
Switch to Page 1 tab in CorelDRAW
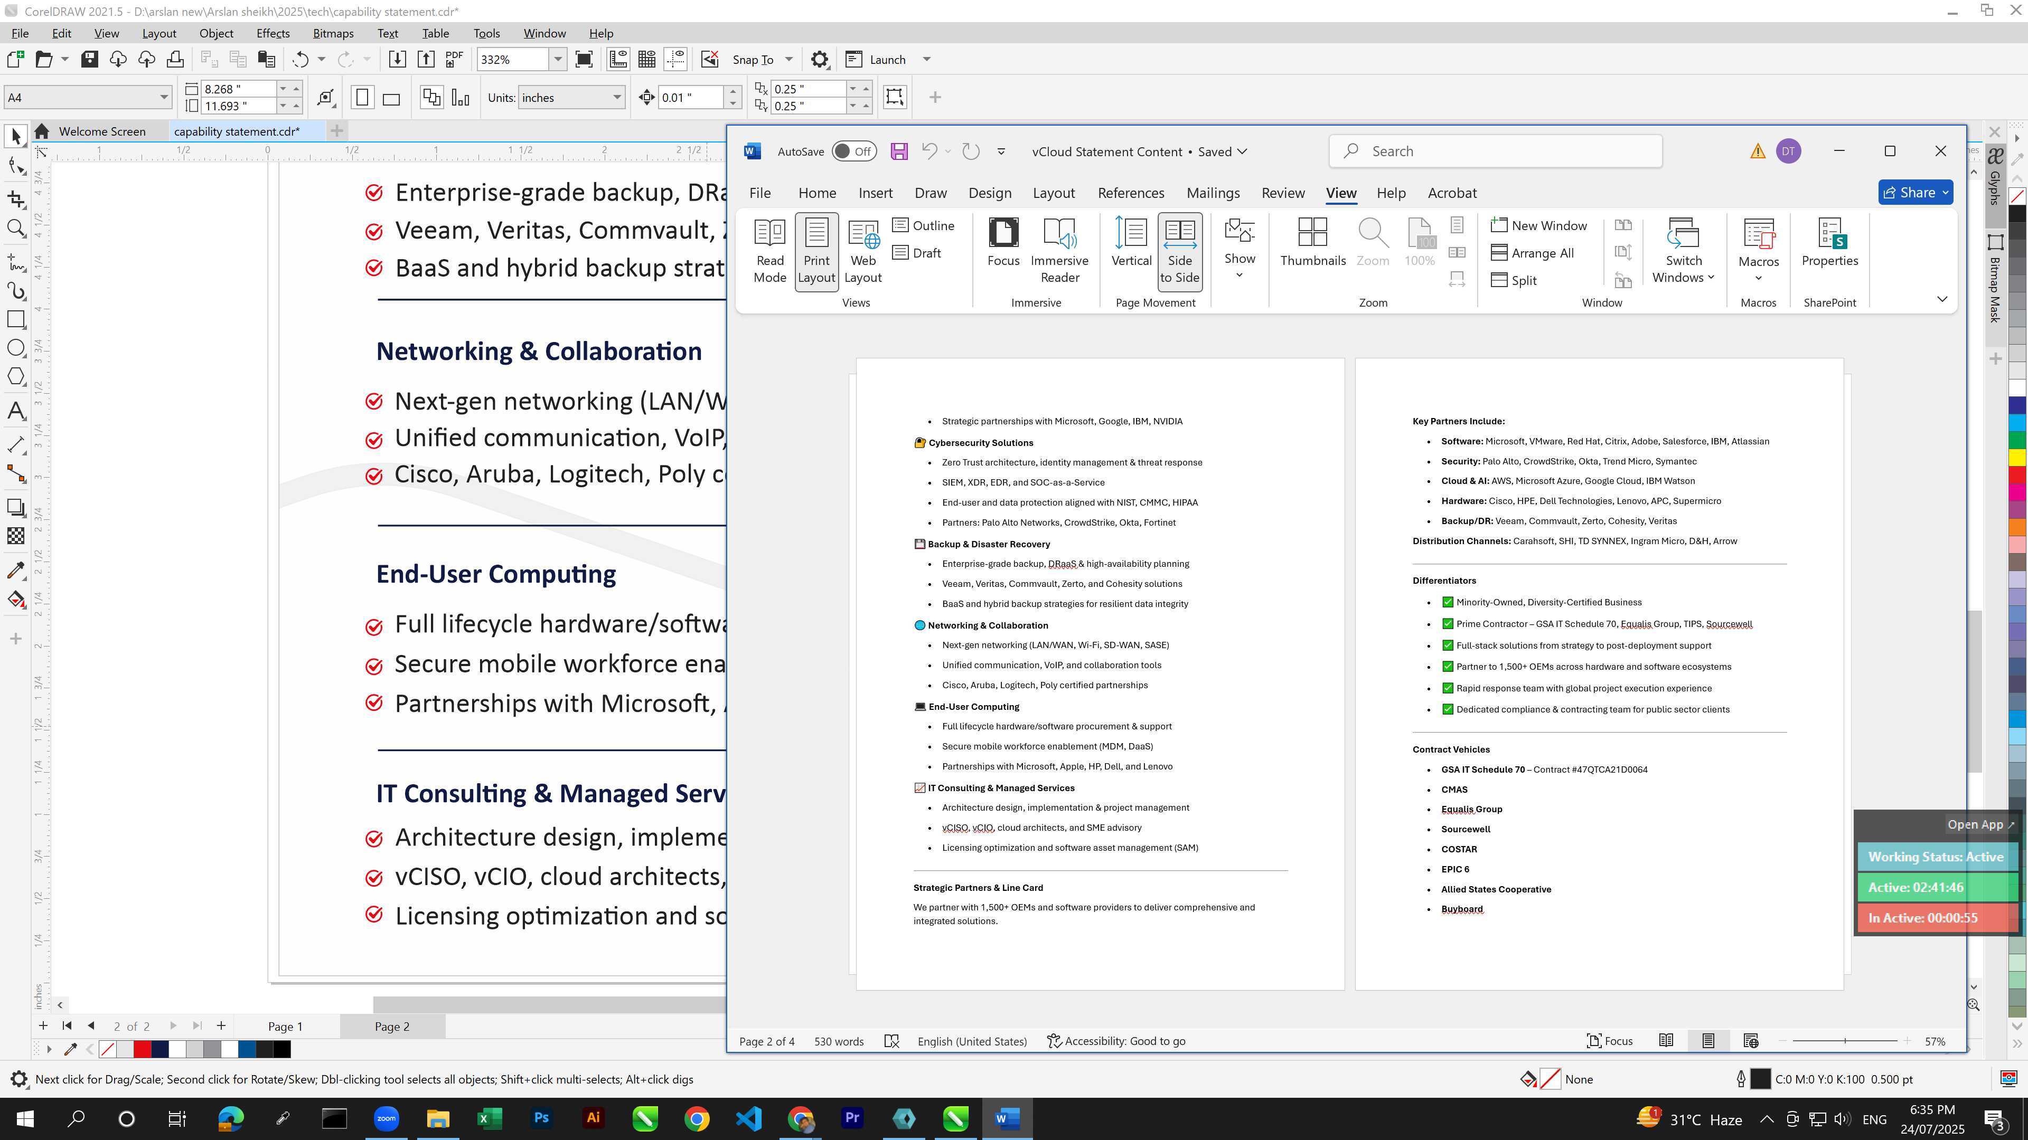point(284,1026)
